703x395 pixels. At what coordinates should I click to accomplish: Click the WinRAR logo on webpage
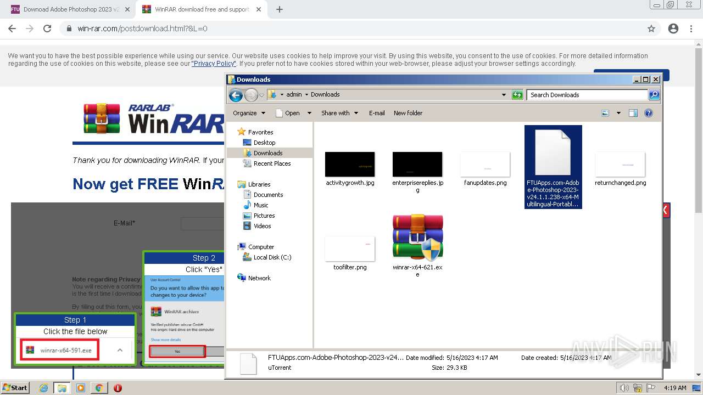tap(154, 119)
